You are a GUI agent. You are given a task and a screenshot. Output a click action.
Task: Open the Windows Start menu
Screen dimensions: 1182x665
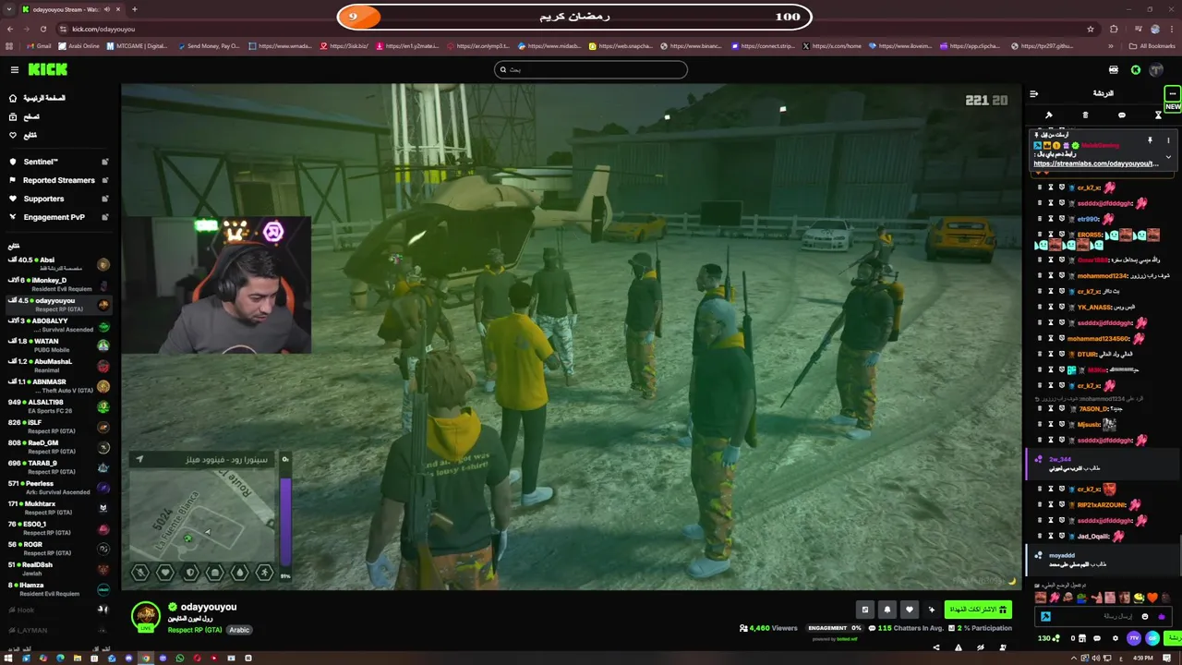[x=7, y=658]
